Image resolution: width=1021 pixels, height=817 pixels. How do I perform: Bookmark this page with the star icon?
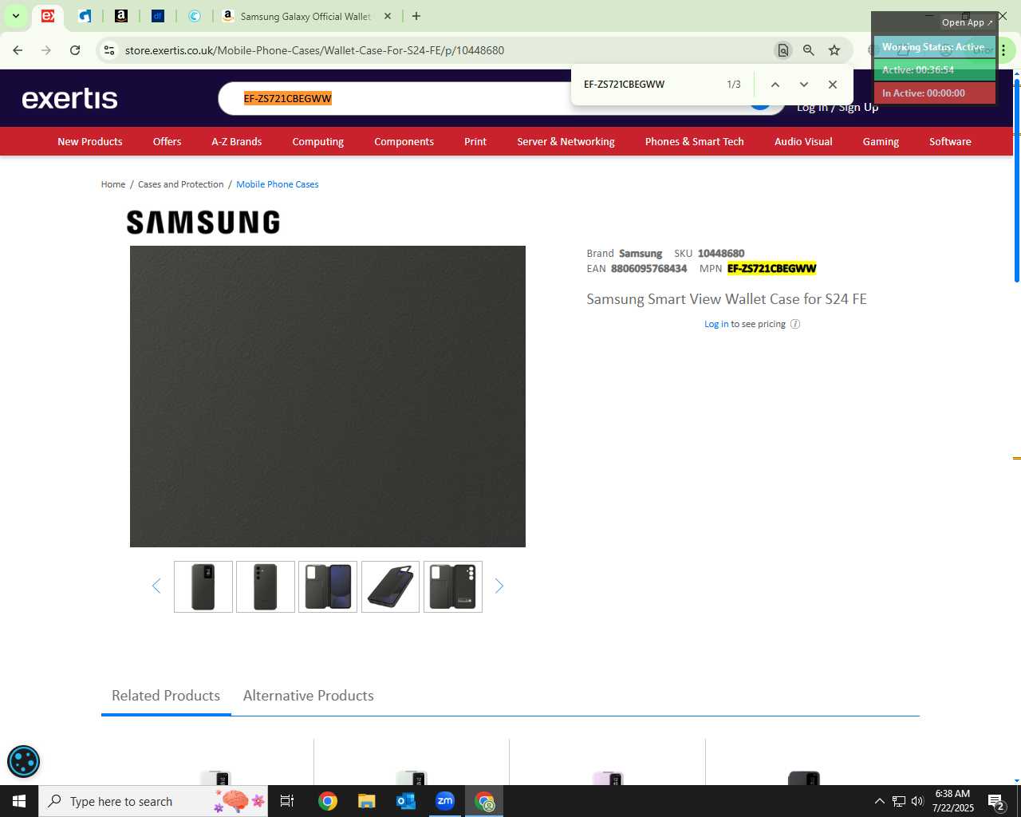[834, 50]
